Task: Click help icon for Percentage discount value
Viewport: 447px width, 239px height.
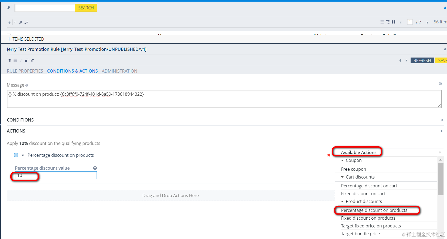Action: [x=95, y=168]
